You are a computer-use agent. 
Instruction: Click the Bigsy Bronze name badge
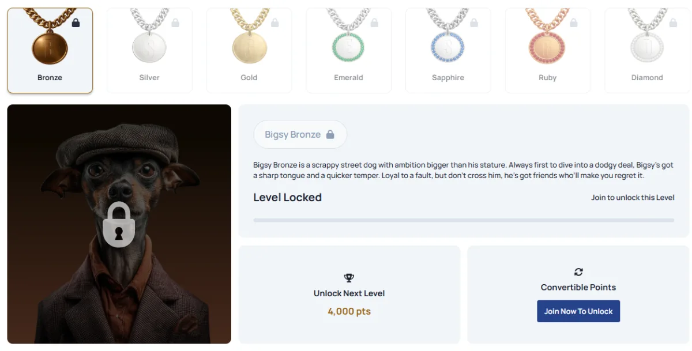click(x=300, y=134)
